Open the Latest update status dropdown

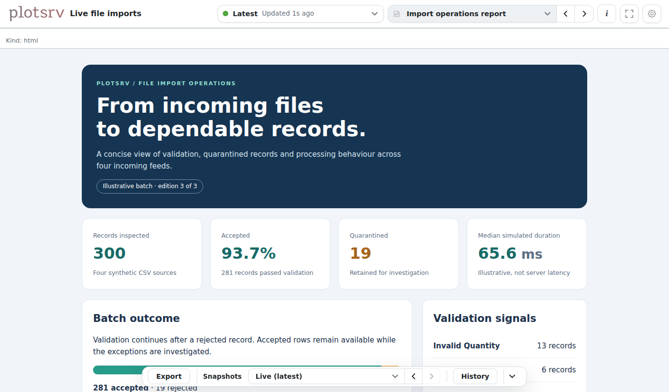(301, 14)
